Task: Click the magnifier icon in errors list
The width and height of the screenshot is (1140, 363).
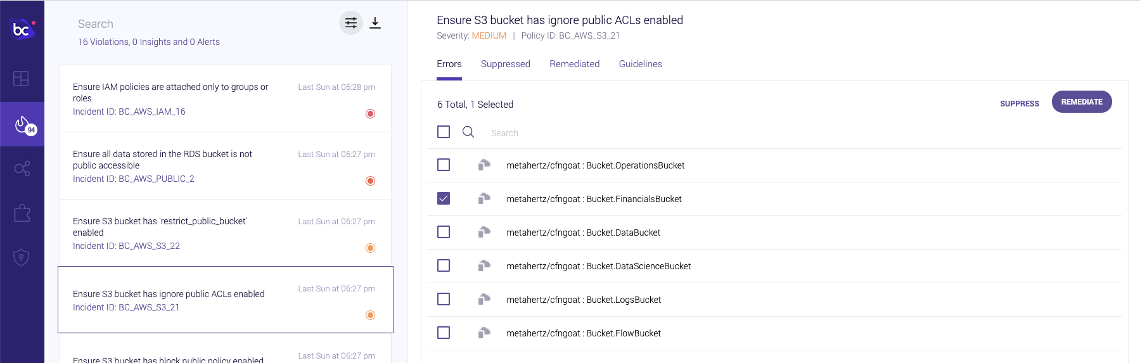Action: click(468, 132)
